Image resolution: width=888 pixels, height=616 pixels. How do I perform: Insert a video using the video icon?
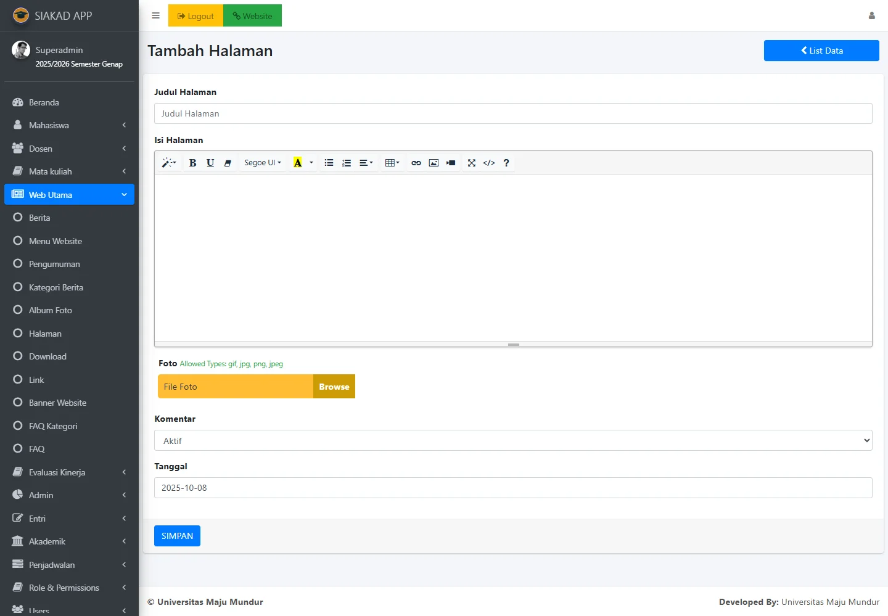coord(451,163)
